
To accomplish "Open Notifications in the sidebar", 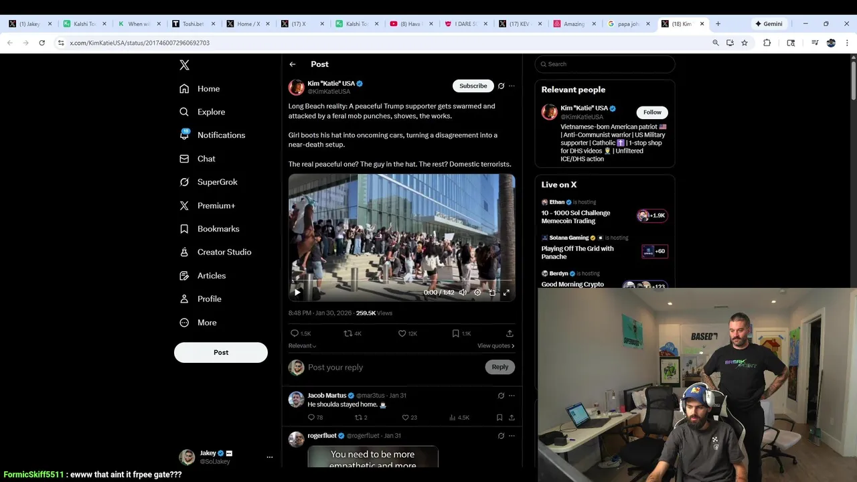I will pyautogui.click(x=212, y=135).
